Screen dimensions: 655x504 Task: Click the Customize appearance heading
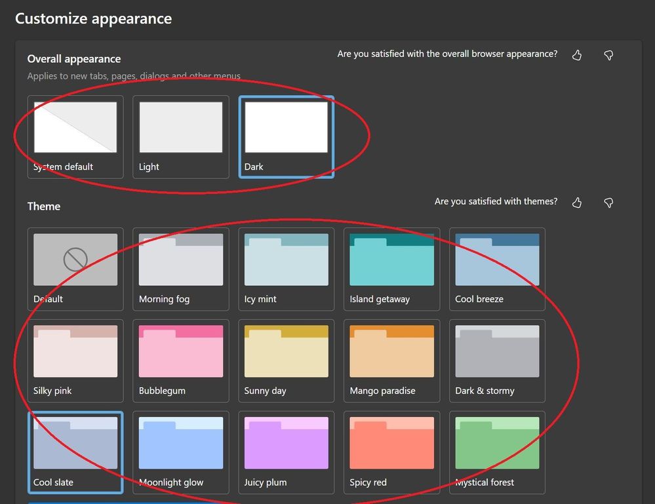94,19
